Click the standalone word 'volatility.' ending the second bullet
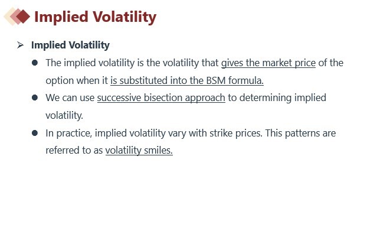The width and height of the screenshot is (377, 247). [x=64, y=116]
